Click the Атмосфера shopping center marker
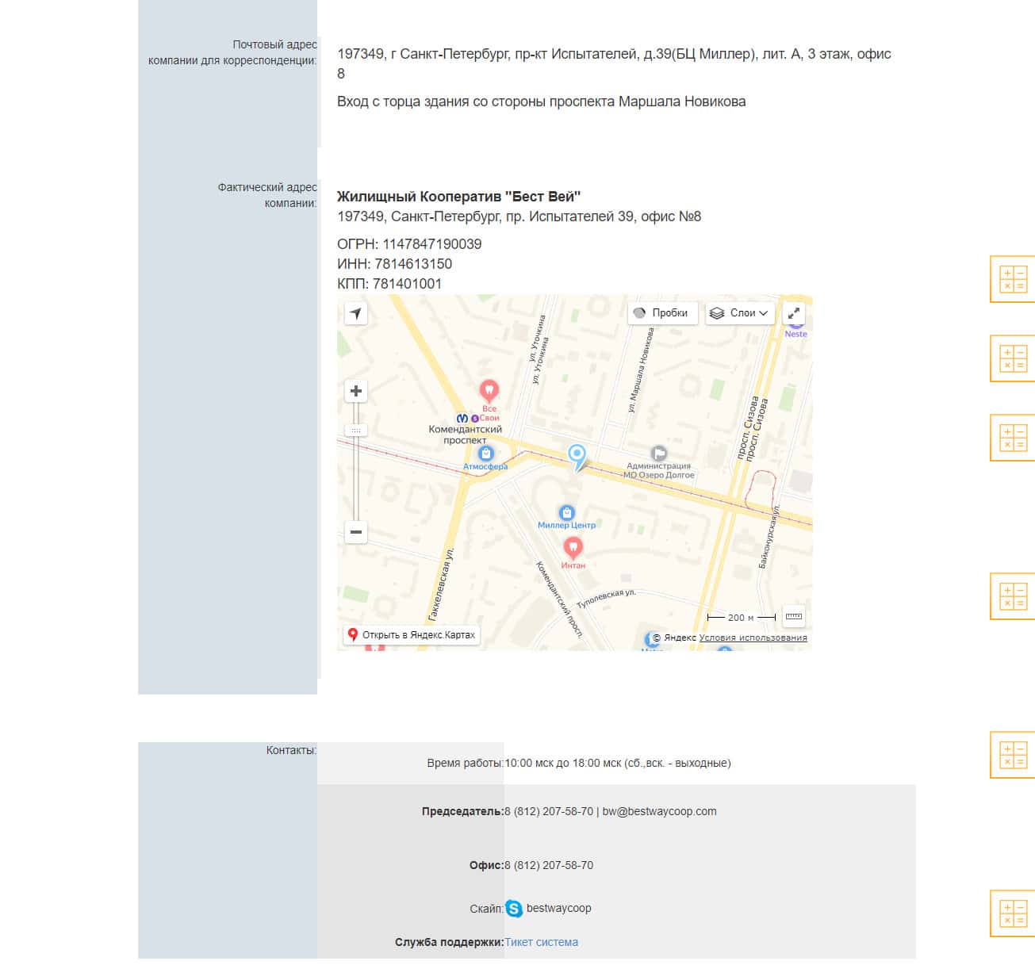The image size is (1035, 965). point(486,454)
